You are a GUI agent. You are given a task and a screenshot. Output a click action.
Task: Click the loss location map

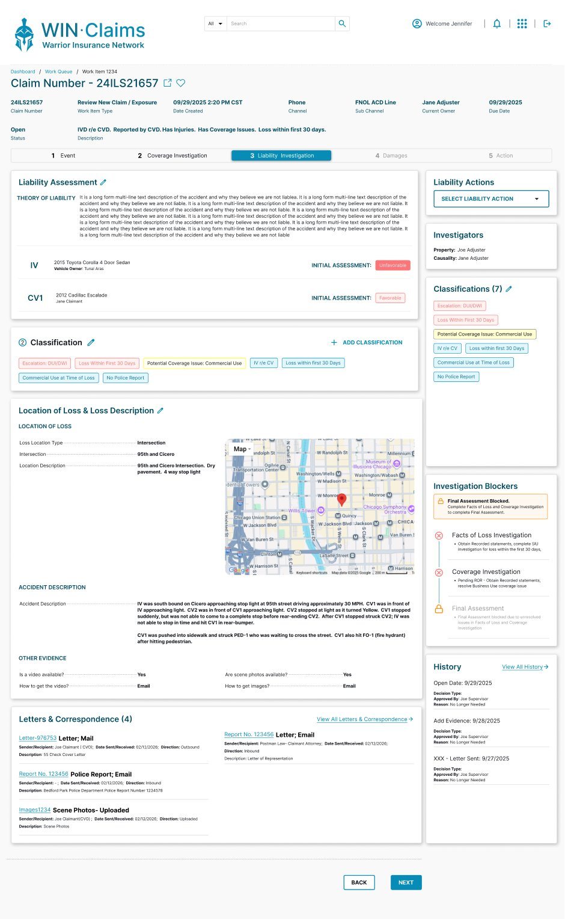click(320, 507)
